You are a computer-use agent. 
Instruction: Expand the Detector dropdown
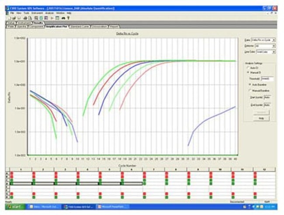265,46
